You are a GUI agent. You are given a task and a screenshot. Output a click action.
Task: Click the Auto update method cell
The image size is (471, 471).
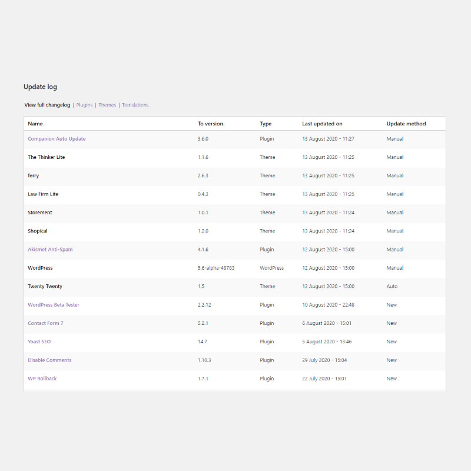pyautogui.click(x=392, y=286)
